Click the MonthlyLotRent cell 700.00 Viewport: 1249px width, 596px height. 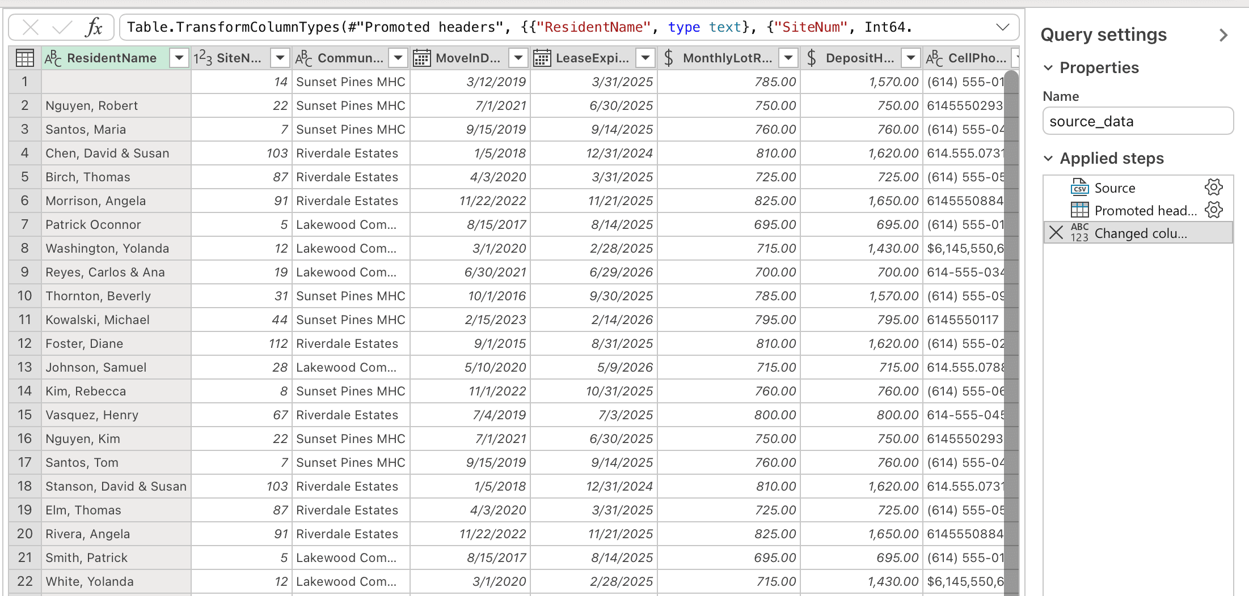pos(729,272)
